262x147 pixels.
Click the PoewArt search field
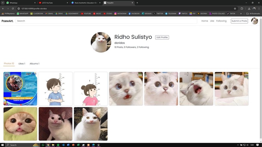tap(106, 21)
